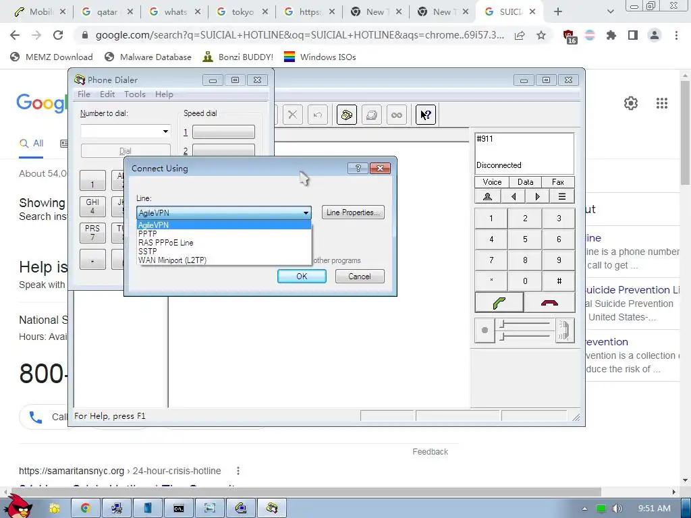The image size is (691, 518).
Task: Go back in the browser
Action: (x=15, y=35)
